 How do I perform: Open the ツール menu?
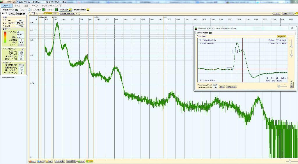pyautogui.click(x=17, y=6)
